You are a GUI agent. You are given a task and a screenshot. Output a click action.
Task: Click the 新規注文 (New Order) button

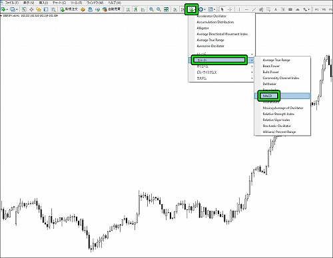(x=69, y=9)
